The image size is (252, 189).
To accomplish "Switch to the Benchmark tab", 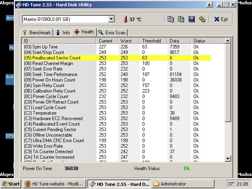I will 37,33.
